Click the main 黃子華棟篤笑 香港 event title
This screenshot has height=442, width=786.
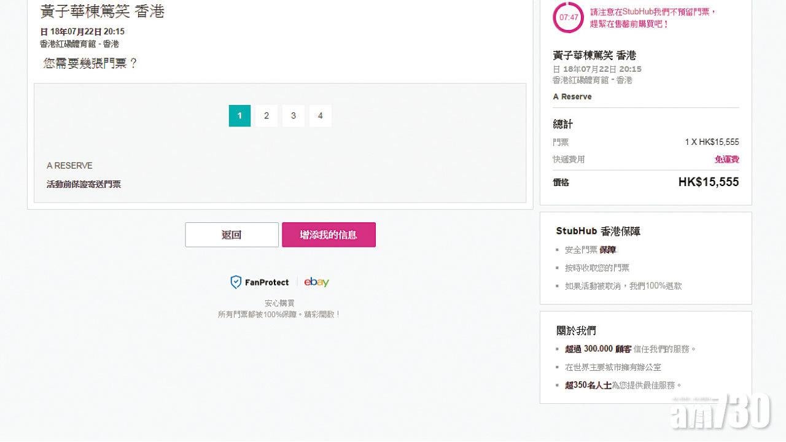[102, 11]
